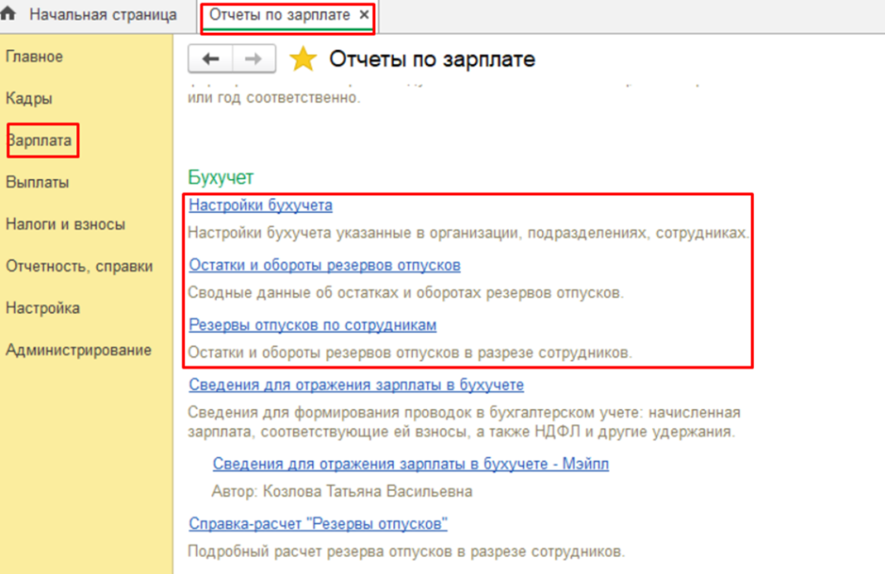Click the yellow favorites star icon
Screen dimensions: 885x574
302,59
